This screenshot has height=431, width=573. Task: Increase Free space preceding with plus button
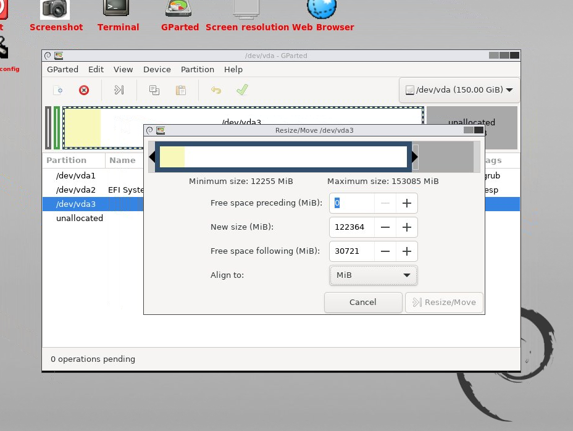point(407,203)
